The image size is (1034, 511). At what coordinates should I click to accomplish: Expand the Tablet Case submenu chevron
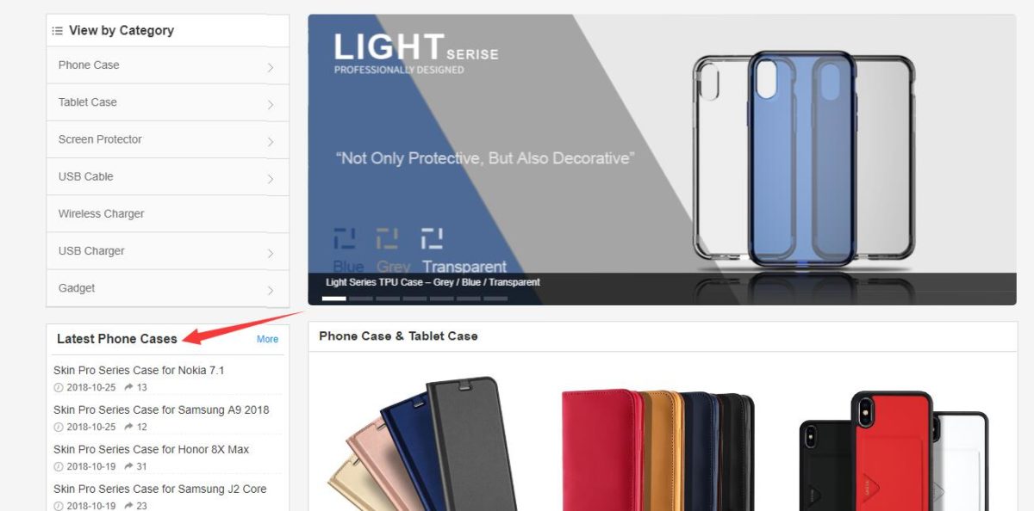point(271,104)
